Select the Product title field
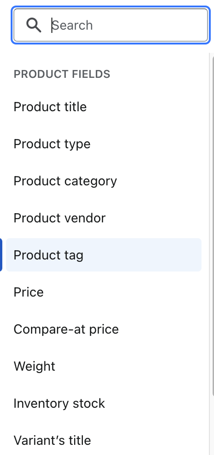This screenshot has width=214, height=455. coord(103,107)
